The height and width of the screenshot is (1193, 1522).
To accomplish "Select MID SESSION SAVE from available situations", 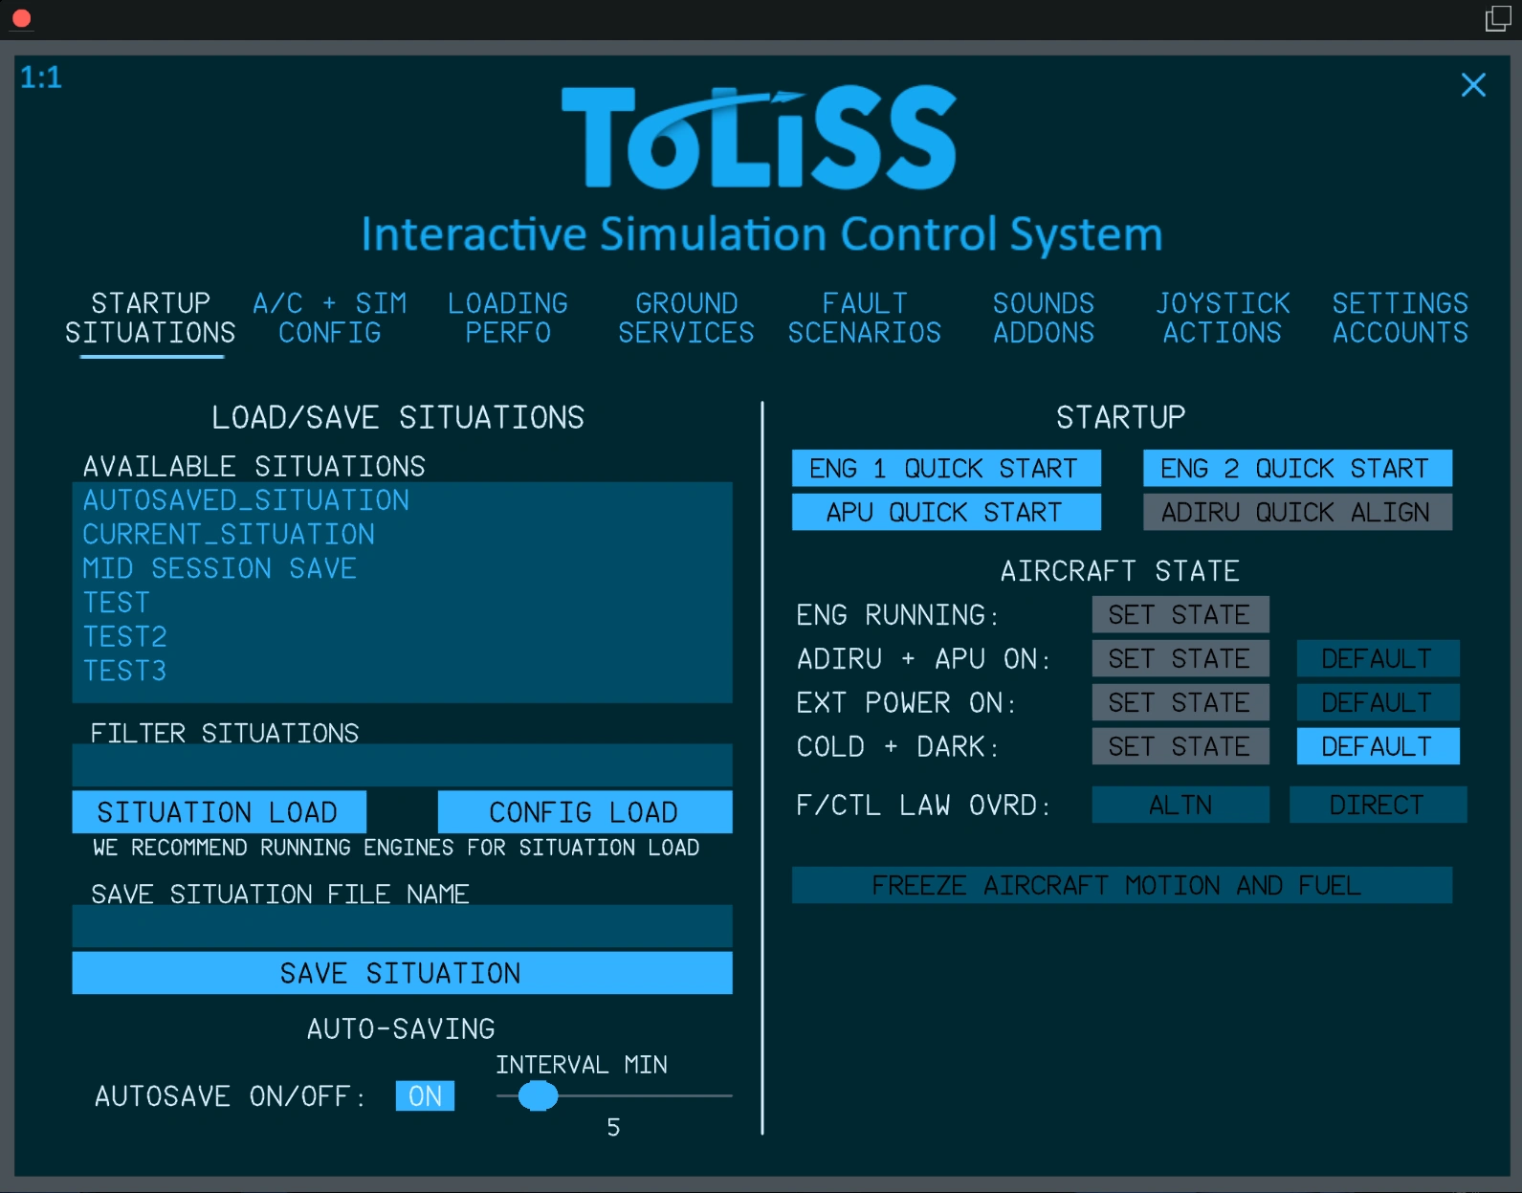I will click(219, 568).
